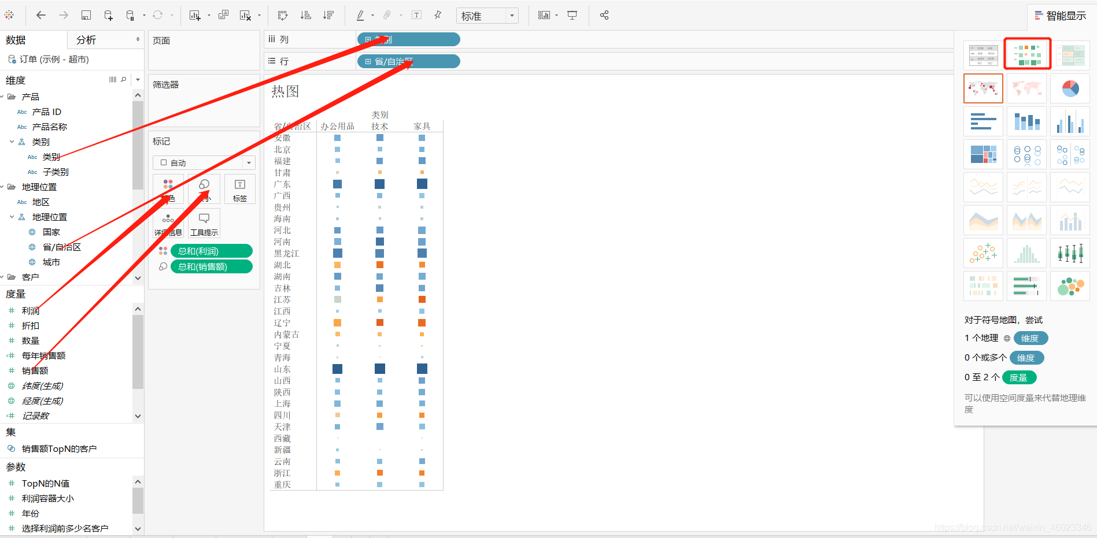1097x538 pixels.
Task: Open the show/hide cards toolbar icon
Action: [x=544, y=15]
